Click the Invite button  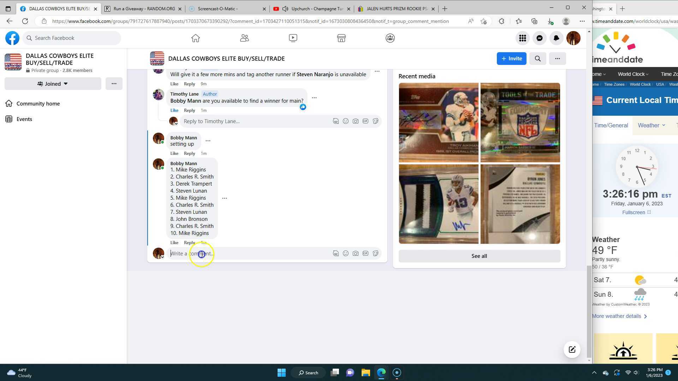[x=511, y=59]
